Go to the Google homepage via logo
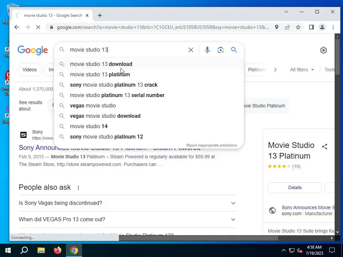This screenshot has height=257, width=343. point(32,51)
